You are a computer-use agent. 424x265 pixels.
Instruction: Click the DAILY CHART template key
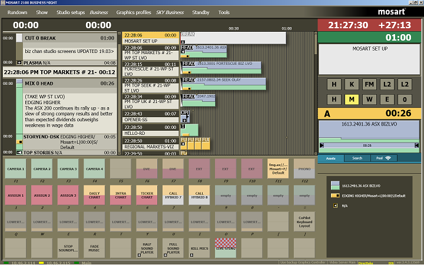94,196
